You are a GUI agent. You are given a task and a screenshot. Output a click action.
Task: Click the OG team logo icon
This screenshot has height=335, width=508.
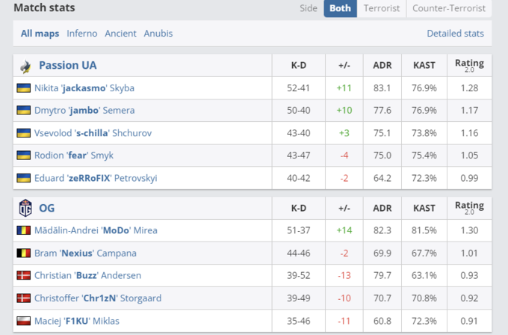pos(25,208)
